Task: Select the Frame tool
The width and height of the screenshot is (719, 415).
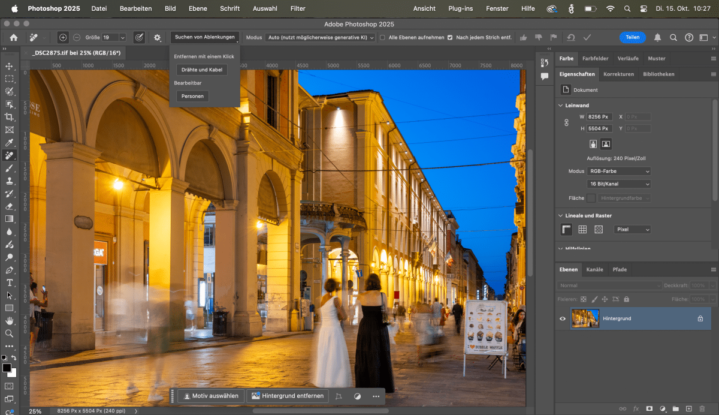Action: [x=9, y=130]
